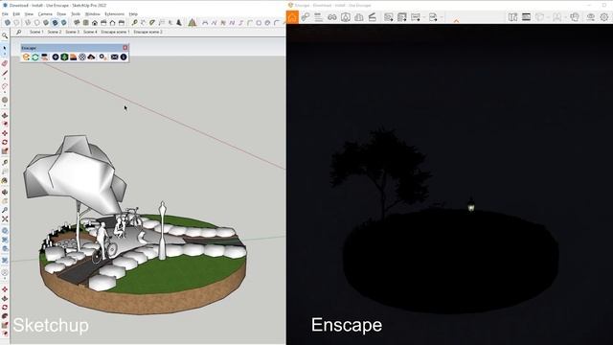Open the Enscape view management list icon
Viewport: 613px width, 345px height.
click(x=318, y=17)
